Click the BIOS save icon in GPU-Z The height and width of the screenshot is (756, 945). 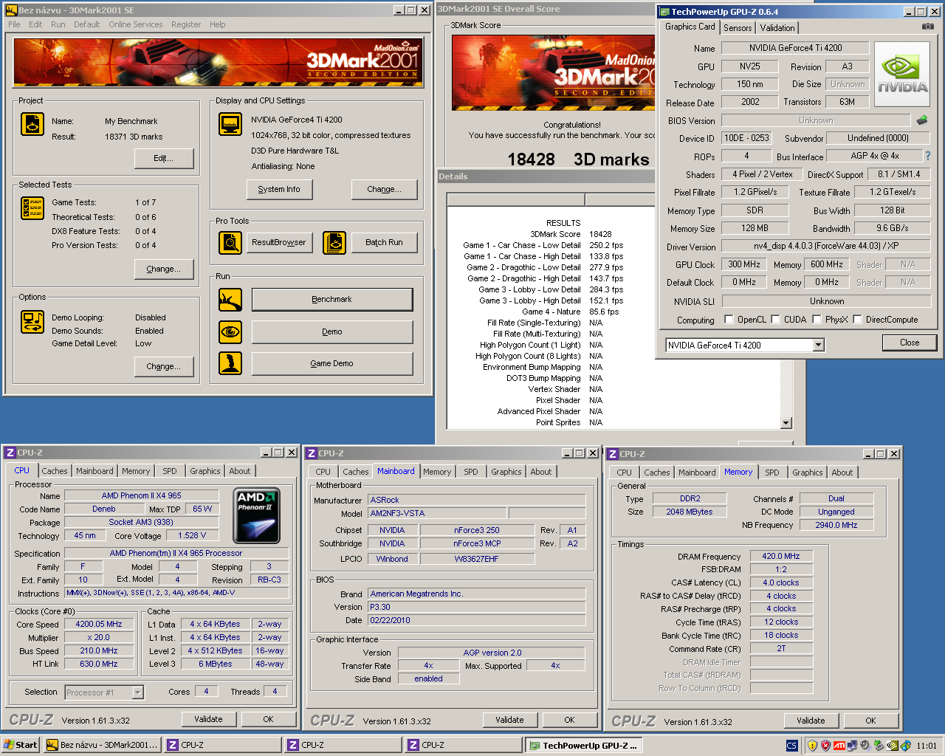click(922, 120)
